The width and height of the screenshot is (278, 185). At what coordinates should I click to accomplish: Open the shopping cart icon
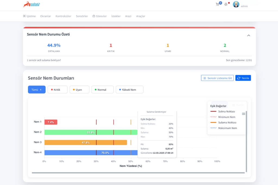point(217,4)
